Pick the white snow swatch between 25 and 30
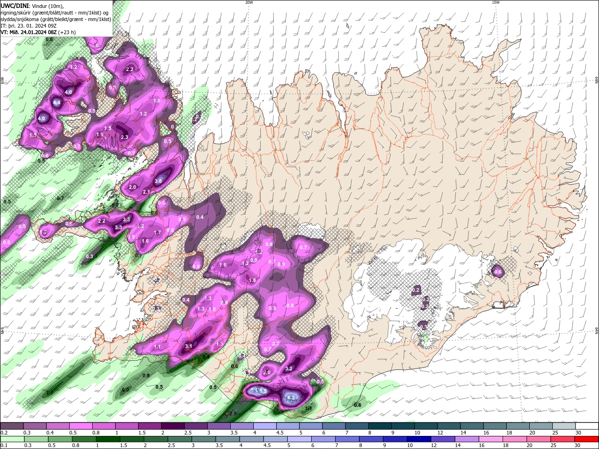This screenshot has width=599, height=449. 564,426
